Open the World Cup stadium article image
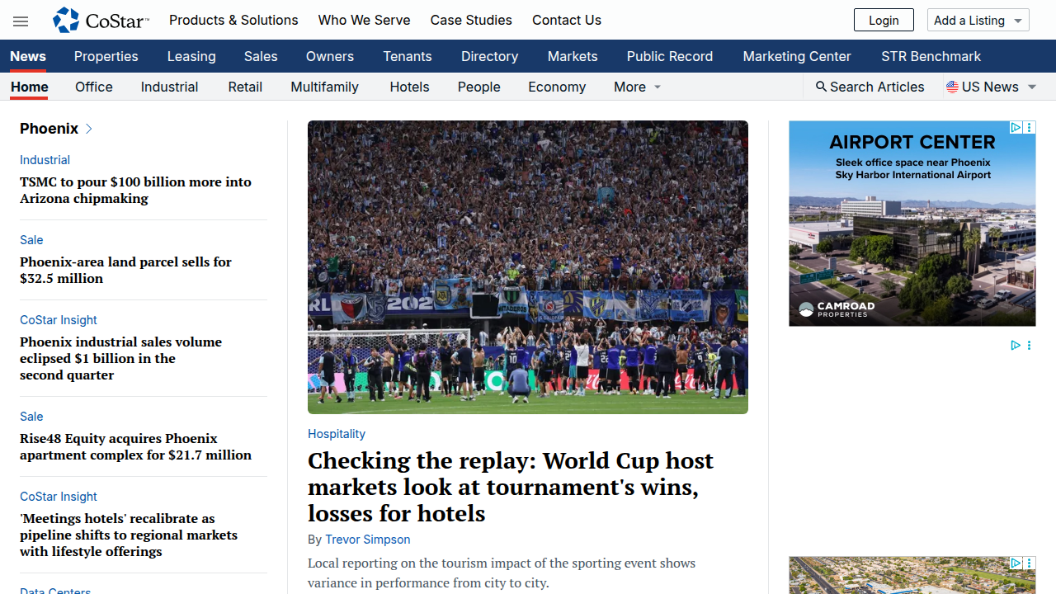 point(528,267)
